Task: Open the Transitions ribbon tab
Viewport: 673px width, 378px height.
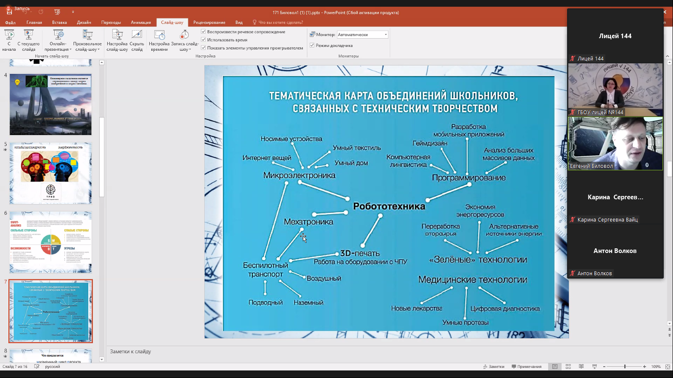Action: point(111,22)
